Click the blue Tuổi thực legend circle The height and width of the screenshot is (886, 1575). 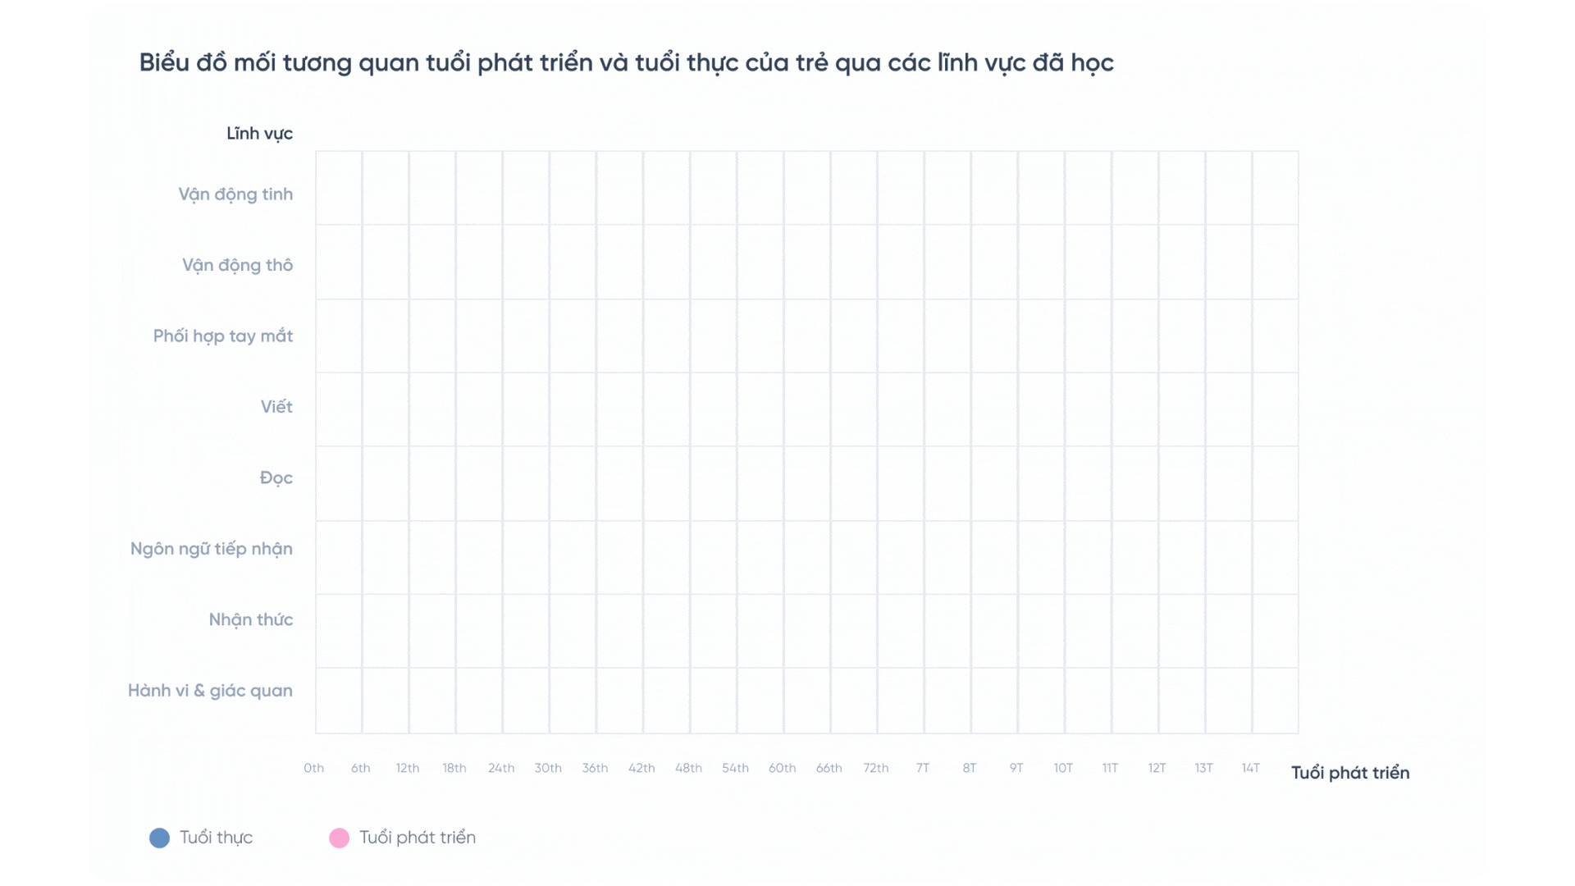click(159, 838)
